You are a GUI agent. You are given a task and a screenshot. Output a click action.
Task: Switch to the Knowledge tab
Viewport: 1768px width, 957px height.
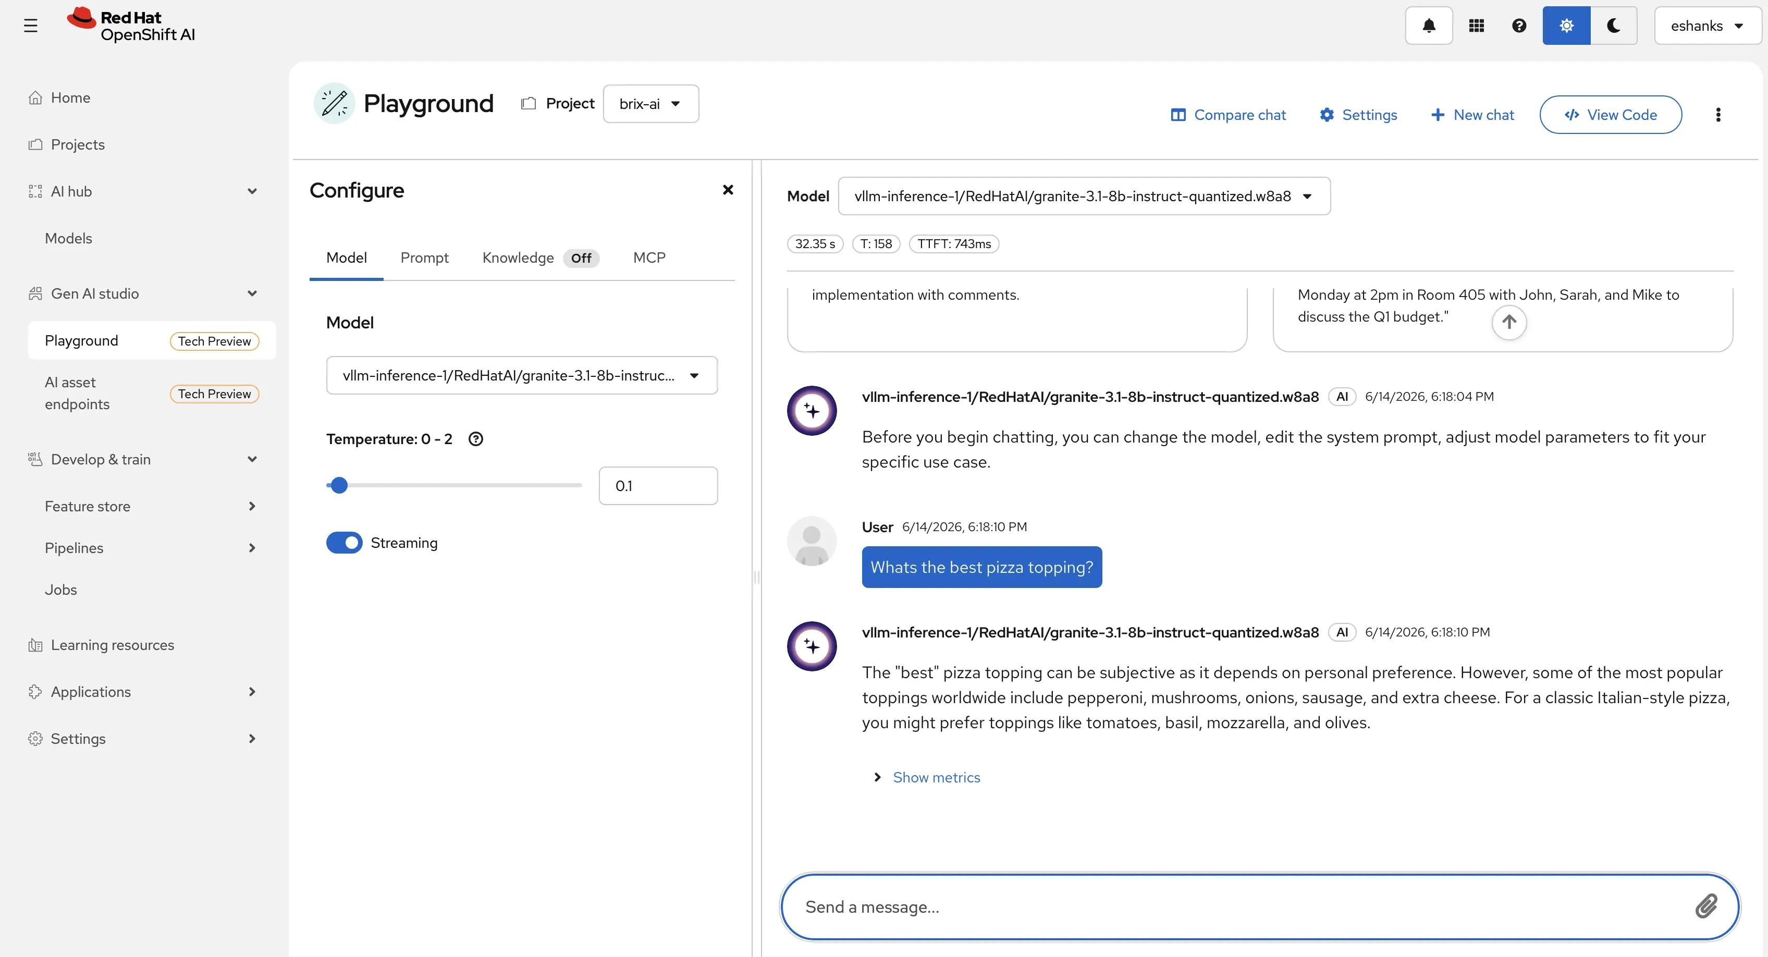pos(541,257)
